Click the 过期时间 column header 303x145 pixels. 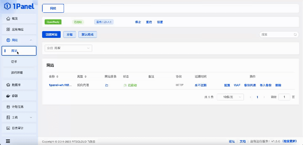tap(201, 76)
